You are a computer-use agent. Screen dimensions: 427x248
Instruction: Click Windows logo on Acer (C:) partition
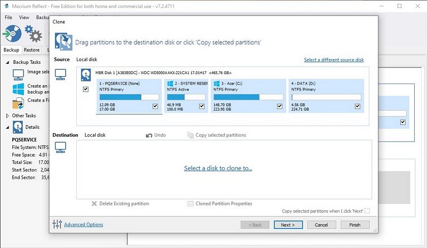click(217, 84)
